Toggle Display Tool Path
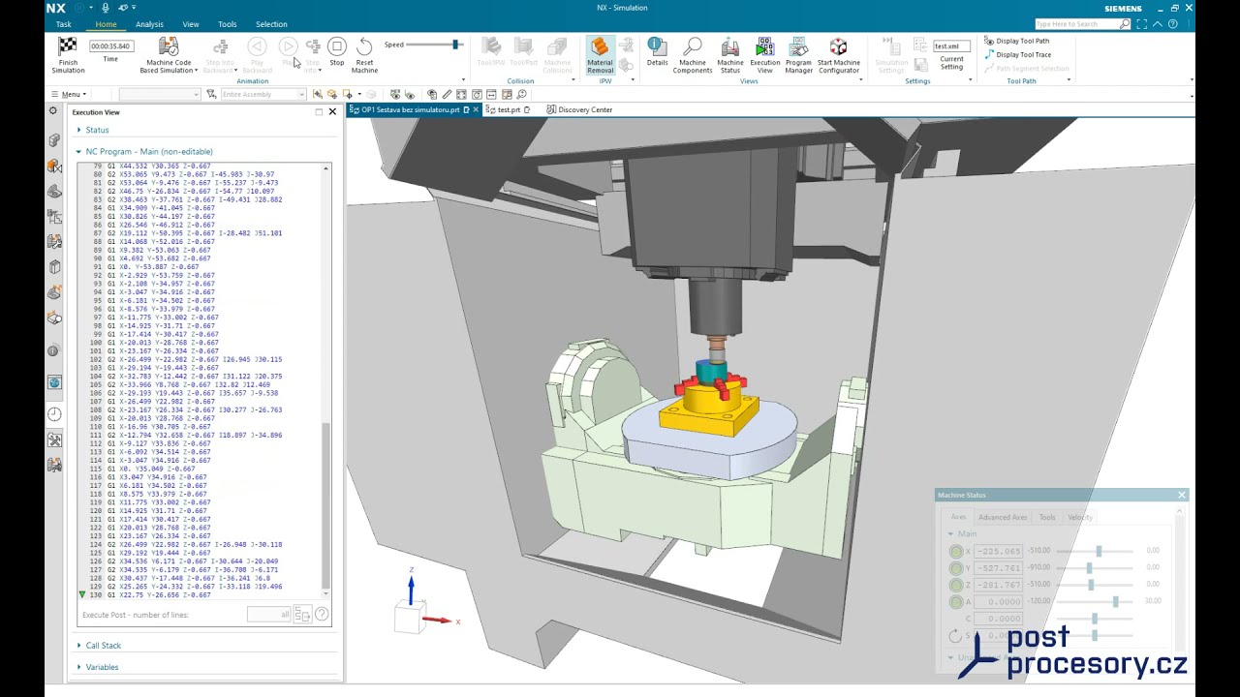The width and height of the screenshot is (1240, 697). (1016, 41)
